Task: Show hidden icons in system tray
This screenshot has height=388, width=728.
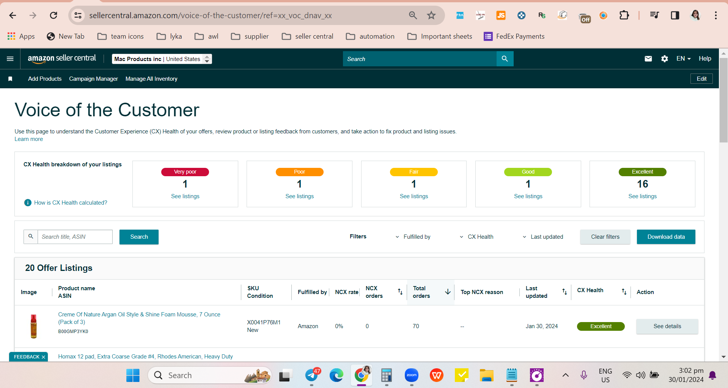Action: pos(565,375)
